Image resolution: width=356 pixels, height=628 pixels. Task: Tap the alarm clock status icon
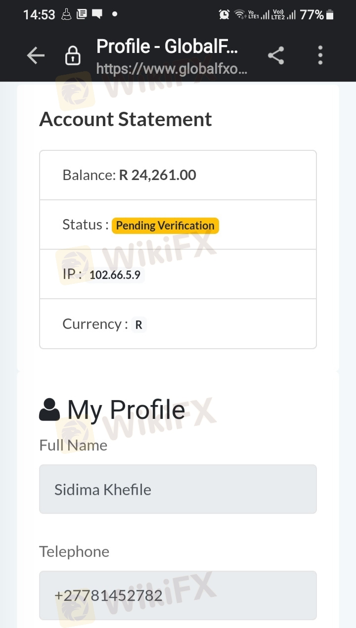224,15
